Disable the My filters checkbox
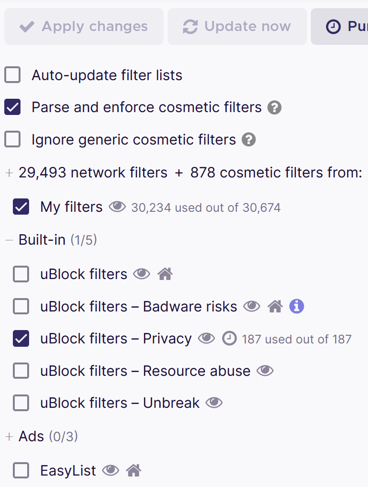The image size is (368, 487). tap(21, 207)
